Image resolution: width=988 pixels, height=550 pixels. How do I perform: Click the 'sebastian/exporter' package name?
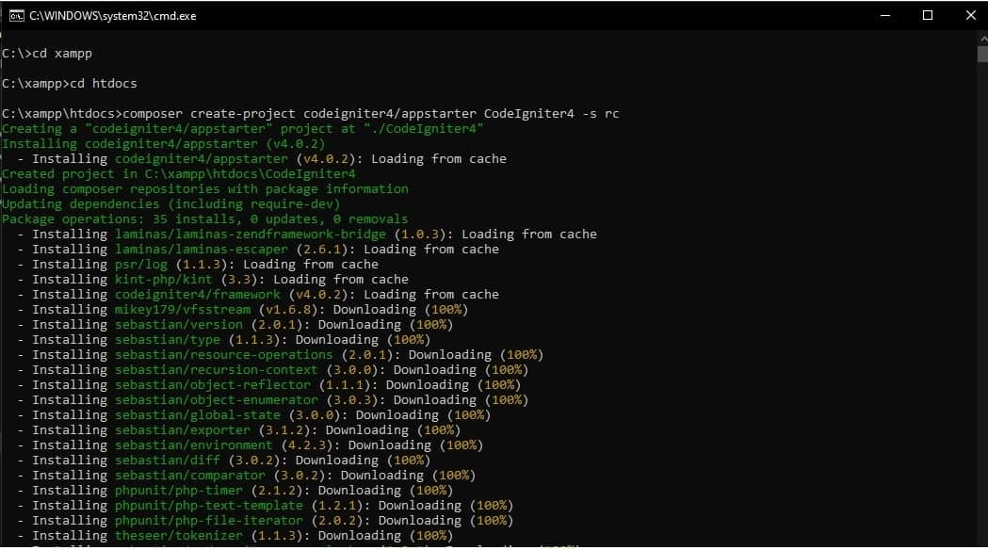point(182,431)
